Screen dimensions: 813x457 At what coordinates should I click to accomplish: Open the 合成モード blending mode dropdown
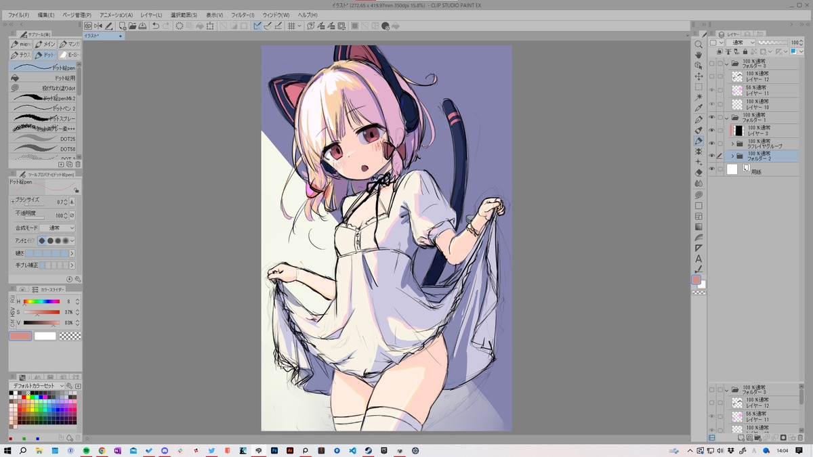coord(57,228)
